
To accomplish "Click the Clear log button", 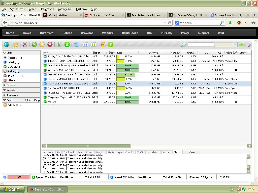I will coord(192,152).
